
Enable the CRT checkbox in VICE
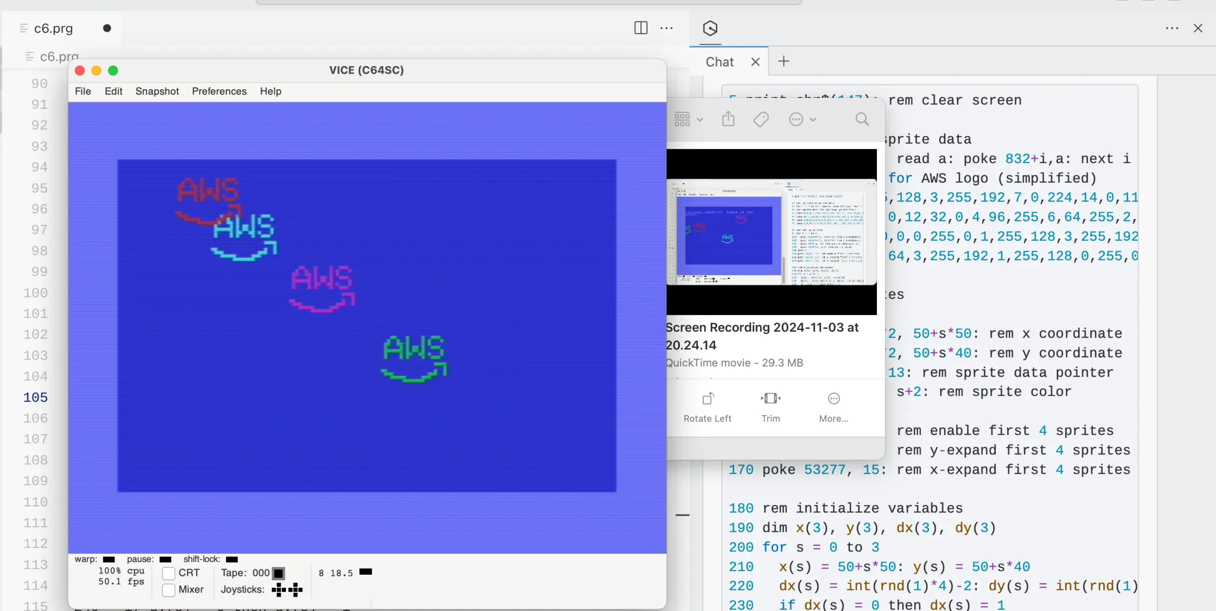click(x=169, y=573)
